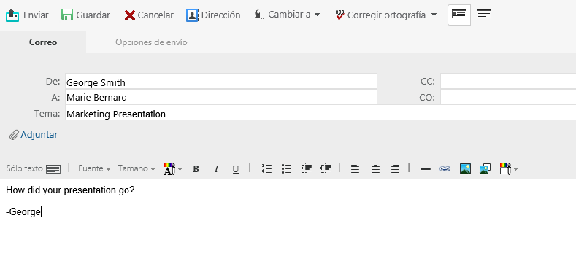The width and height of the screenshot is (576, 264).
Task: Send the email with Enviar
Action: click(x=27, y=15)
